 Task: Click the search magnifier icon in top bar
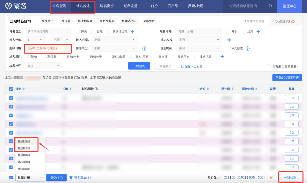point(270,6)
